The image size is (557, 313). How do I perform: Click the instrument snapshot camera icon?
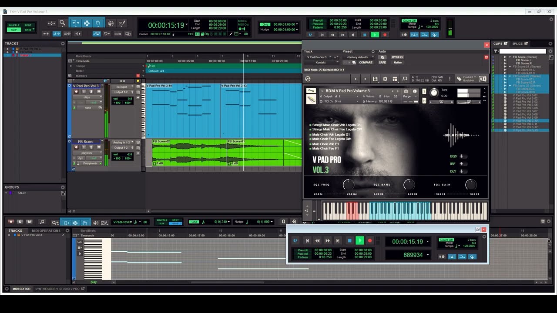click(406, 91)
